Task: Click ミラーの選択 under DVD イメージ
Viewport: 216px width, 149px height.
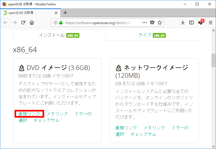Action: [55, 117]
